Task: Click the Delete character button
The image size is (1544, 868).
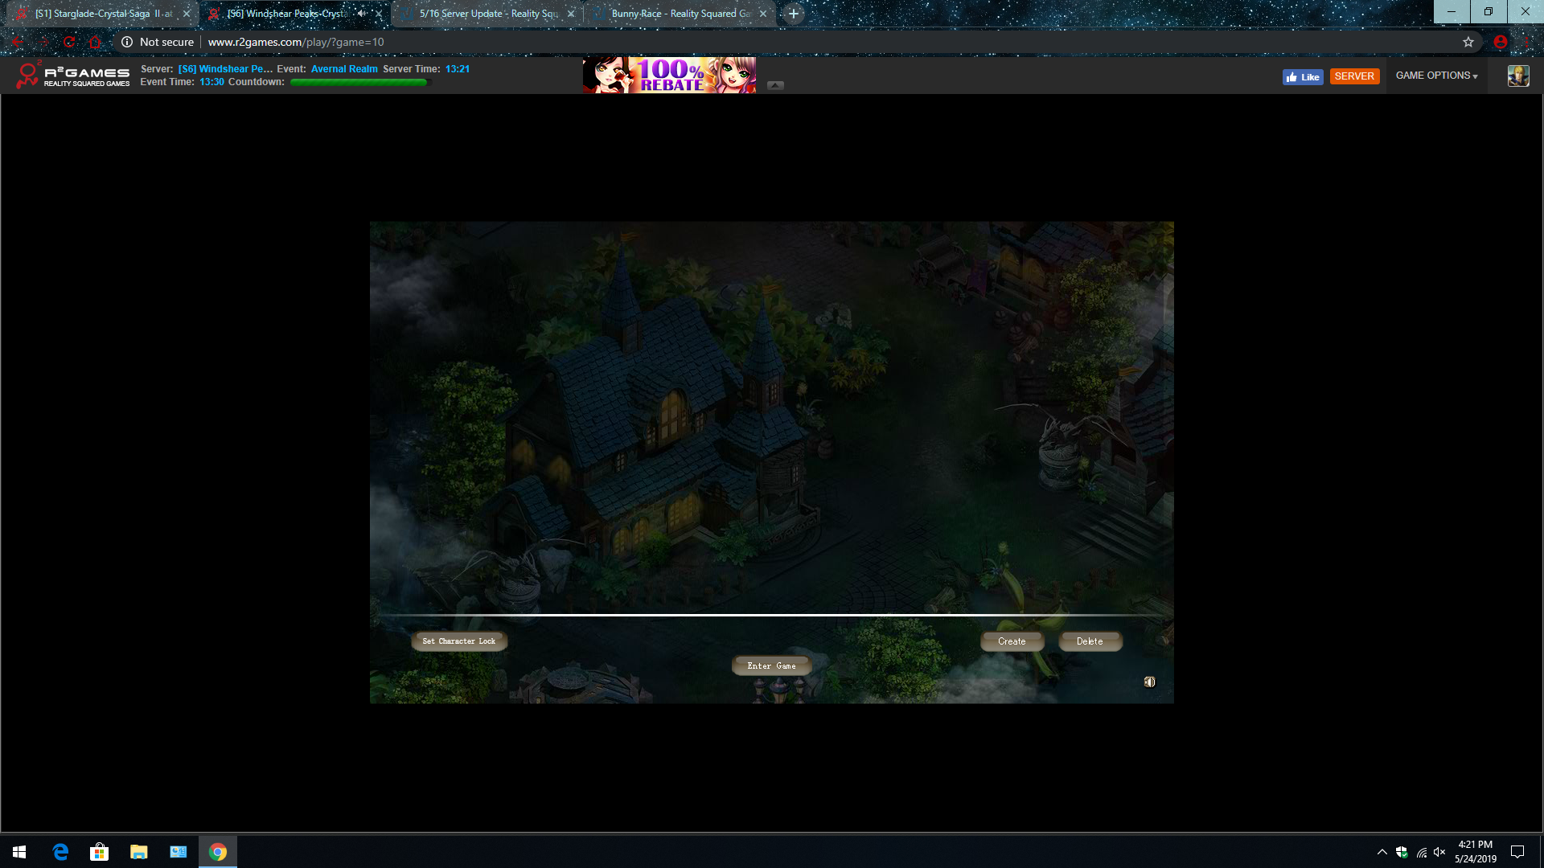Action: 1090,641
